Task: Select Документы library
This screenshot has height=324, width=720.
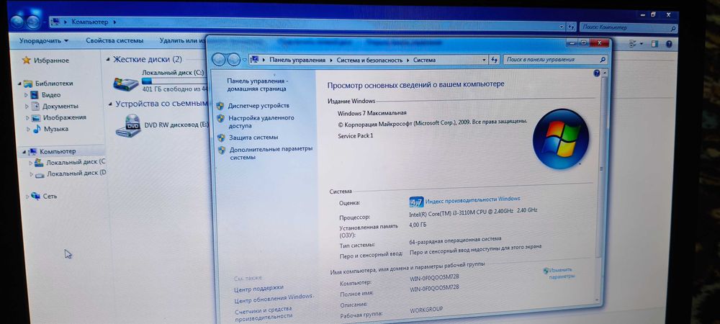Action: pyautogui.click(x=60, y=106)
